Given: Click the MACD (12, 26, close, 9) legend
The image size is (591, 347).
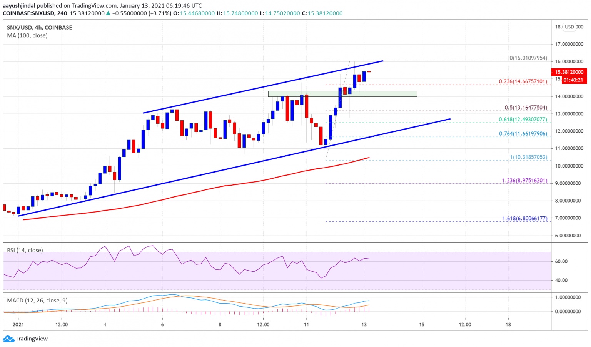Looking at the screenshot, I should click(37, 300).
